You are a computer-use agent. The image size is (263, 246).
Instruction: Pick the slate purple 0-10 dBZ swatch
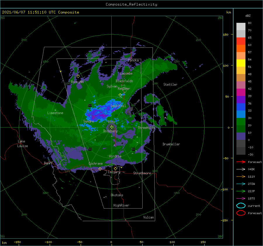[x=241, y=136]
